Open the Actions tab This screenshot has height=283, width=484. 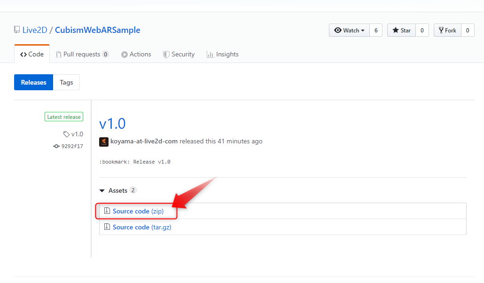136,55
